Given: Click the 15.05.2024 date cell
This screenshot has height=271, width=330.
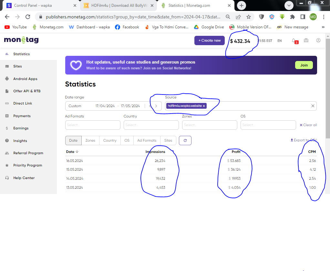Looking at the screenshot, I should point(75,169).
